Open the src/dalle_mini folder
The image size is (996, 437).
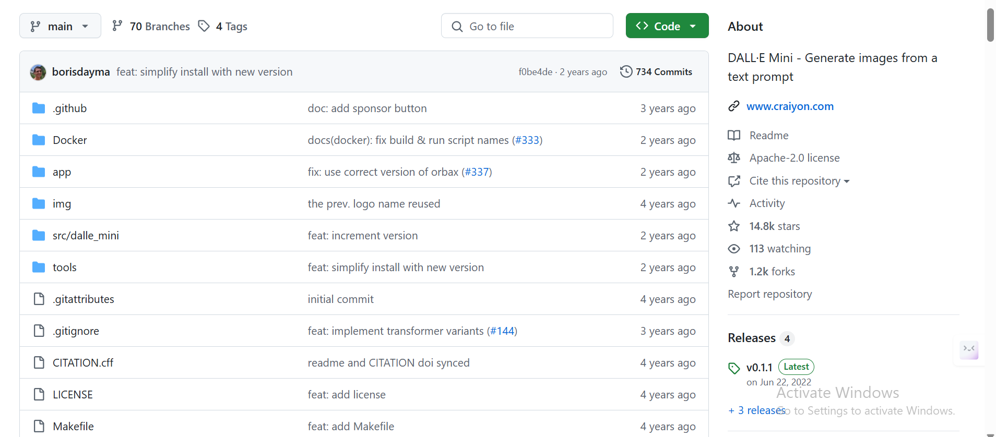click(x=86, y=236)
